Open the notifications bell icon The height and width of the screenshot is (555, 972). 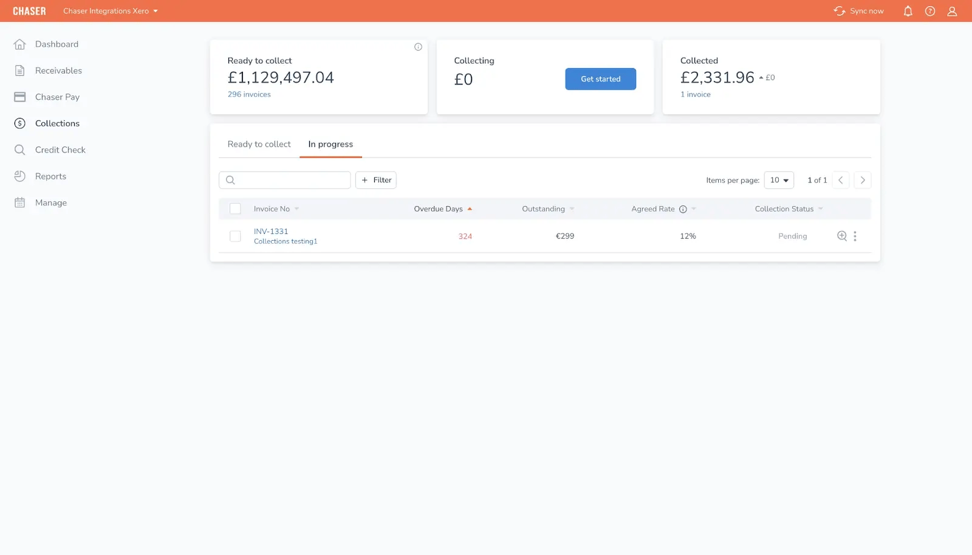pyautogui.click(x=908, y=11)
